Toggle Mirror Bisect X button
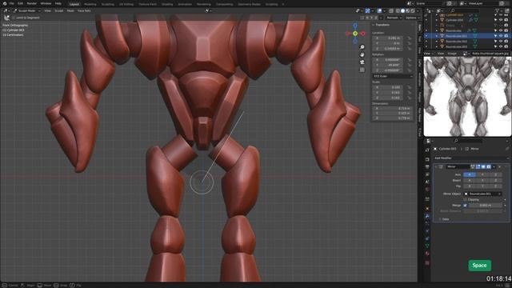The image size is (512, 288). pyautogui.click(x=470, y=180)
